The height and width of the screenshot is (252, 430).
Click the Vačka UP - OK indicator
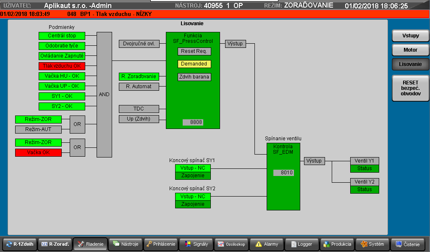point(62,86)
